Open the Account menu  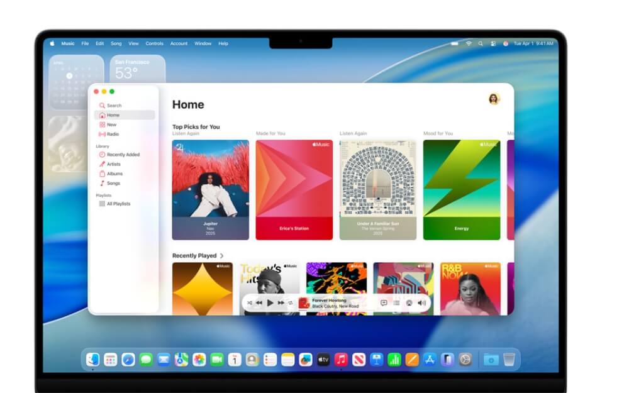pos(179,44)
